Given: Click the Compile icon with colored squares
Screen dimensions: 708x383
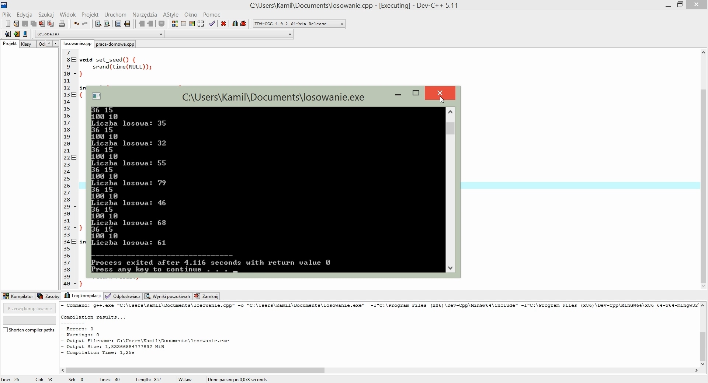Looking at the screenshot, I should 175,24.
